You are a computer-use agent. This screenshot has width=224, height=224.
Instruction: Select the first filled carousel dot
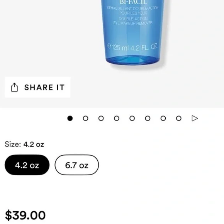70,118
